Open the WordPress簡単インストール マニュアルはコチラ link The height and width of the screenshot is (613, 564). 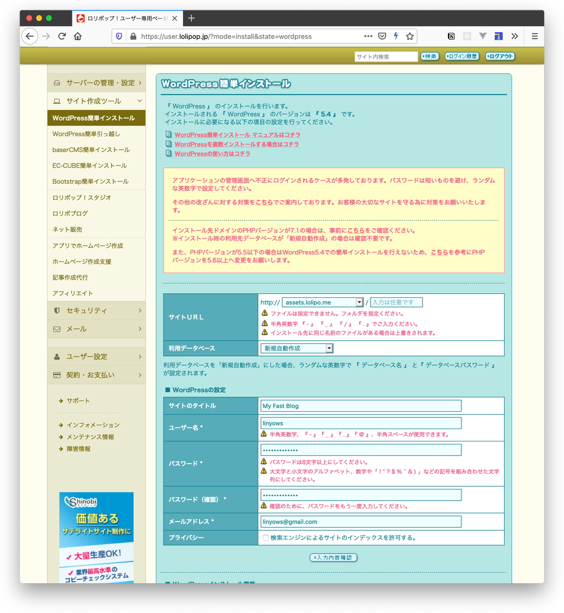pos(237,134)
